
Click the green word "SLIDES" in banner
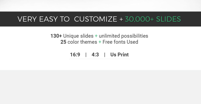168,19
